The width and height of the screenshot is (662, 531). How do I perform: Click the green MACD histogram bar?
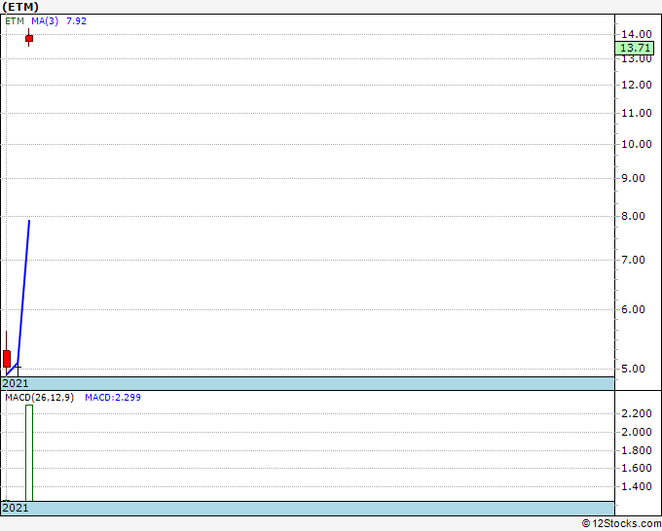coord(29,453)
